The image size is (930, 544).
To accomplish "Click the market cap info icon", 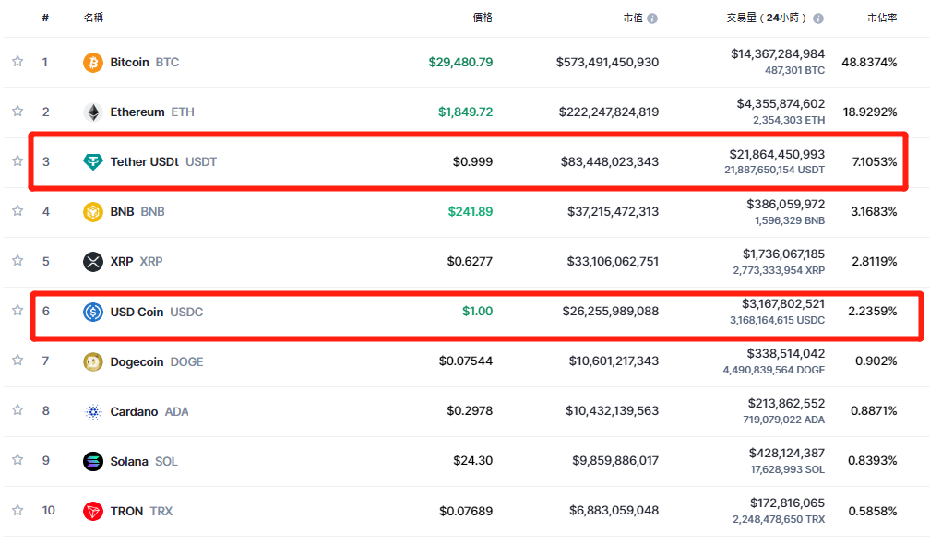I will [x=652, y=18].
